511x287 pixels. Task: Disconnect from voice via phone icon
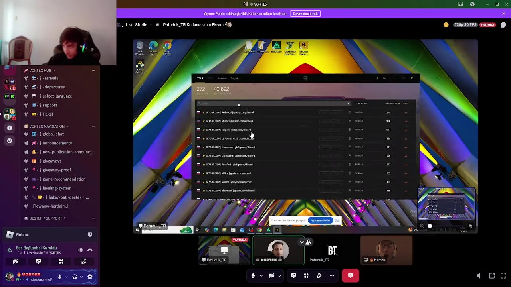90,250
